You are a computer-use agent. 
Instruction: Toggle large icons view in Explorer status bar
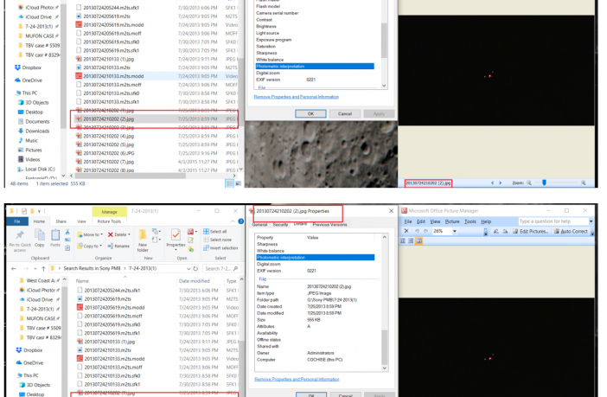(x=239, y=183)
